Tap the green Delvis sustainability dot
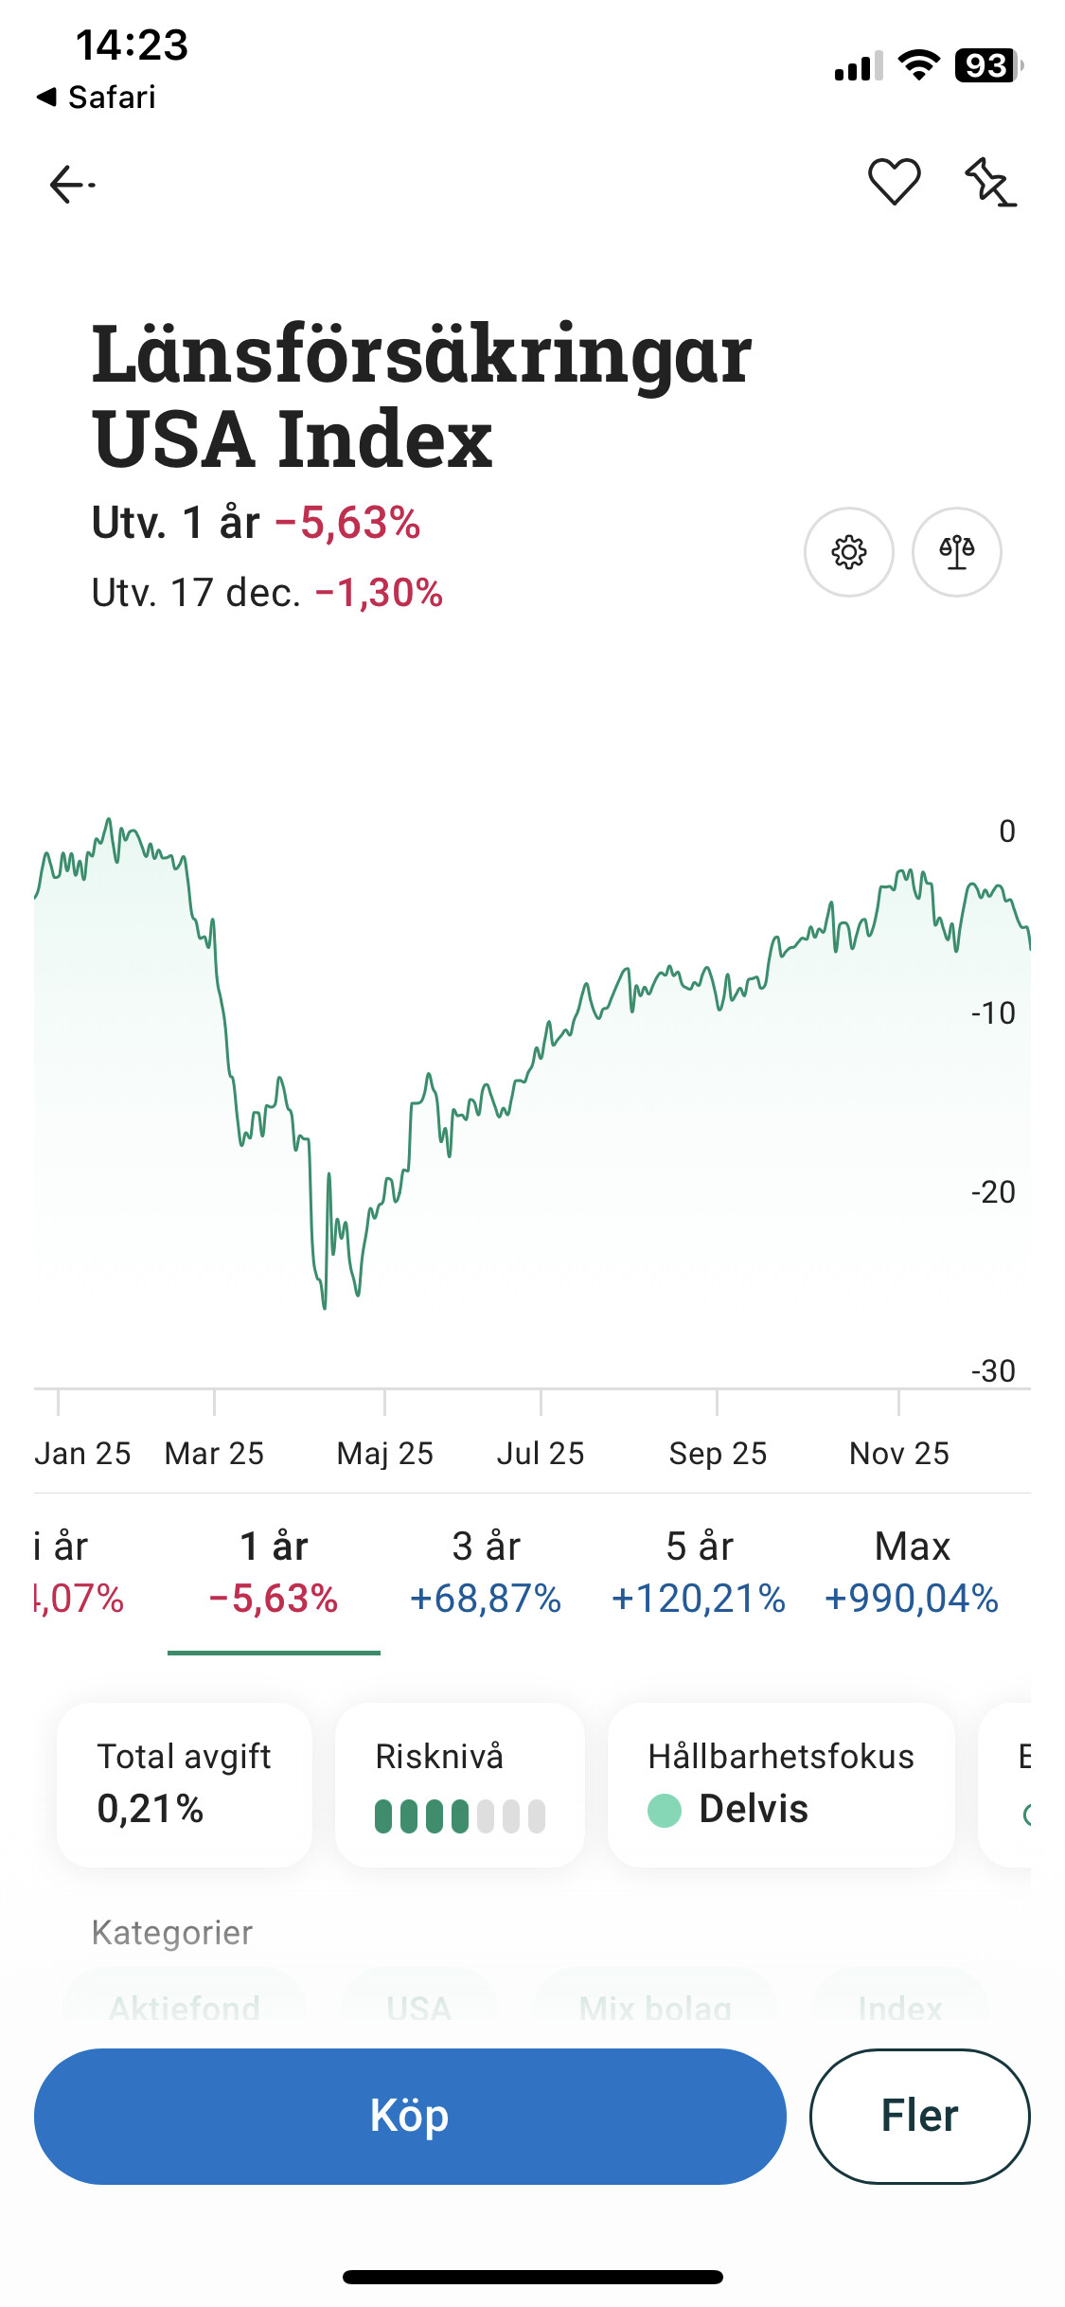Screen dimensions: 1065x2307 [x=665, y=1810]
